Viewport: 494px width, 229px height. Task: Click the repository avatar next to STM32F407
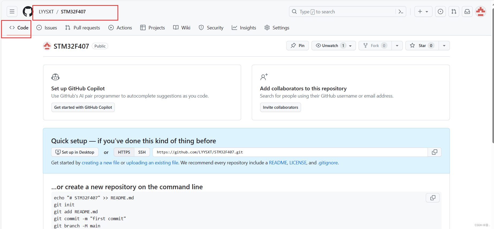[47, 46]
